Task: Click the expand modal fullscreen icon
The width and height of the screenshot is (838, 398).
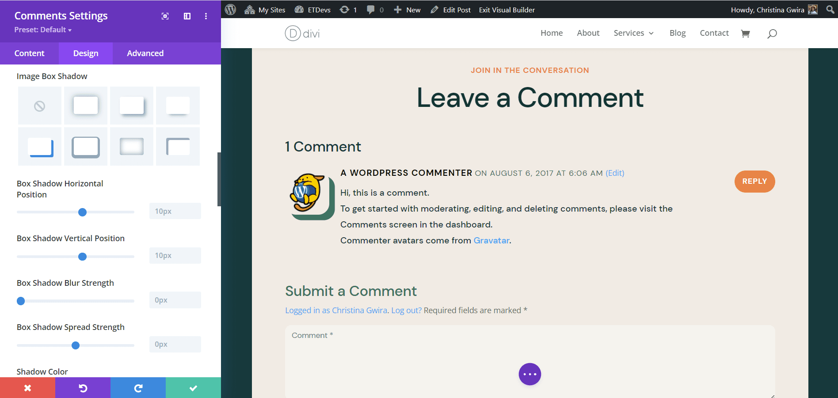Action: click(165, 16)
